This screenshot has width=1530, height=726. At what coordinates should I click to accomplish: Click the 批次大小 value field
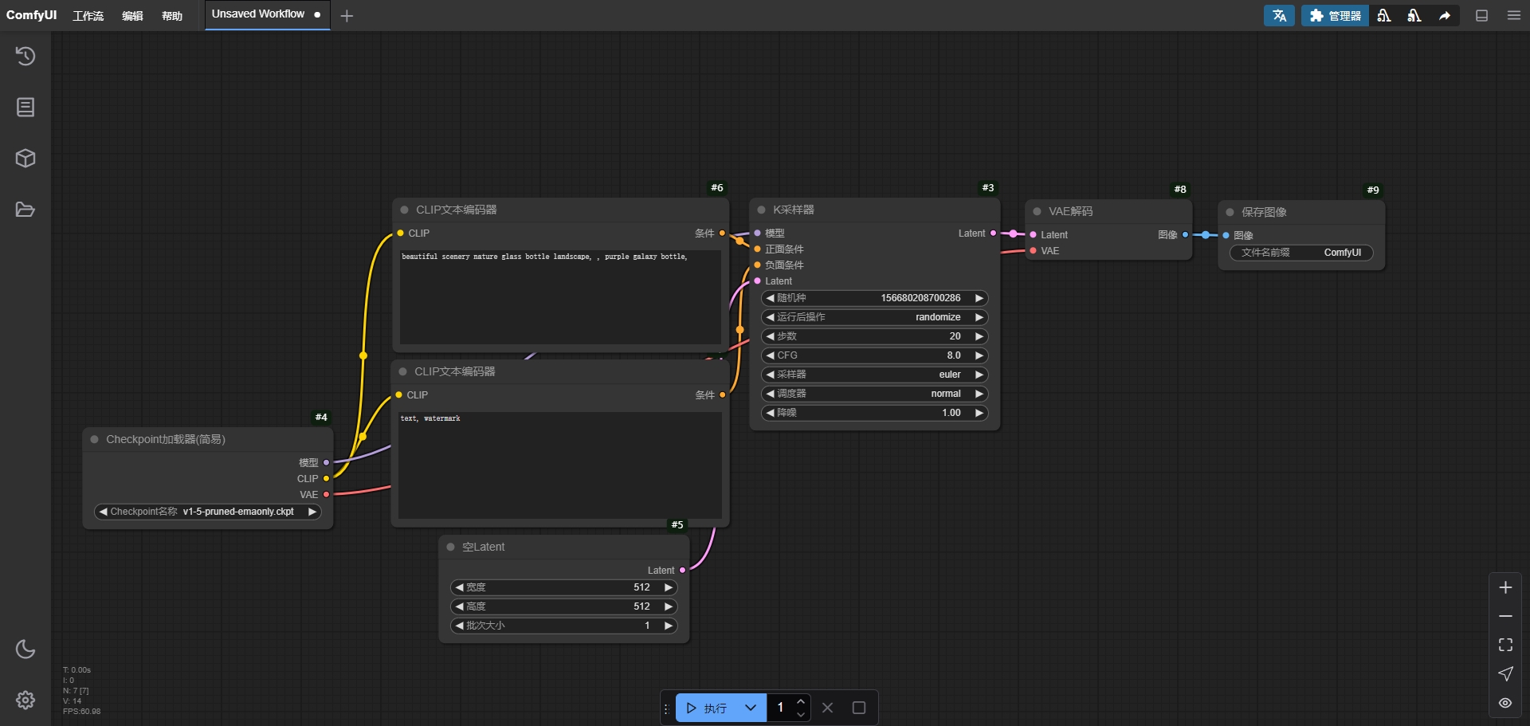pos(564,626)
